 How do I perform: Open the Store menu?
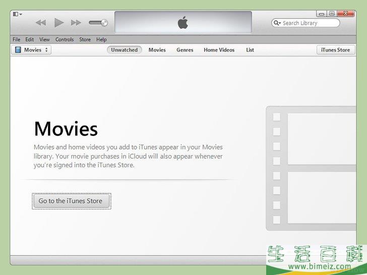click(x=85, y=39)
